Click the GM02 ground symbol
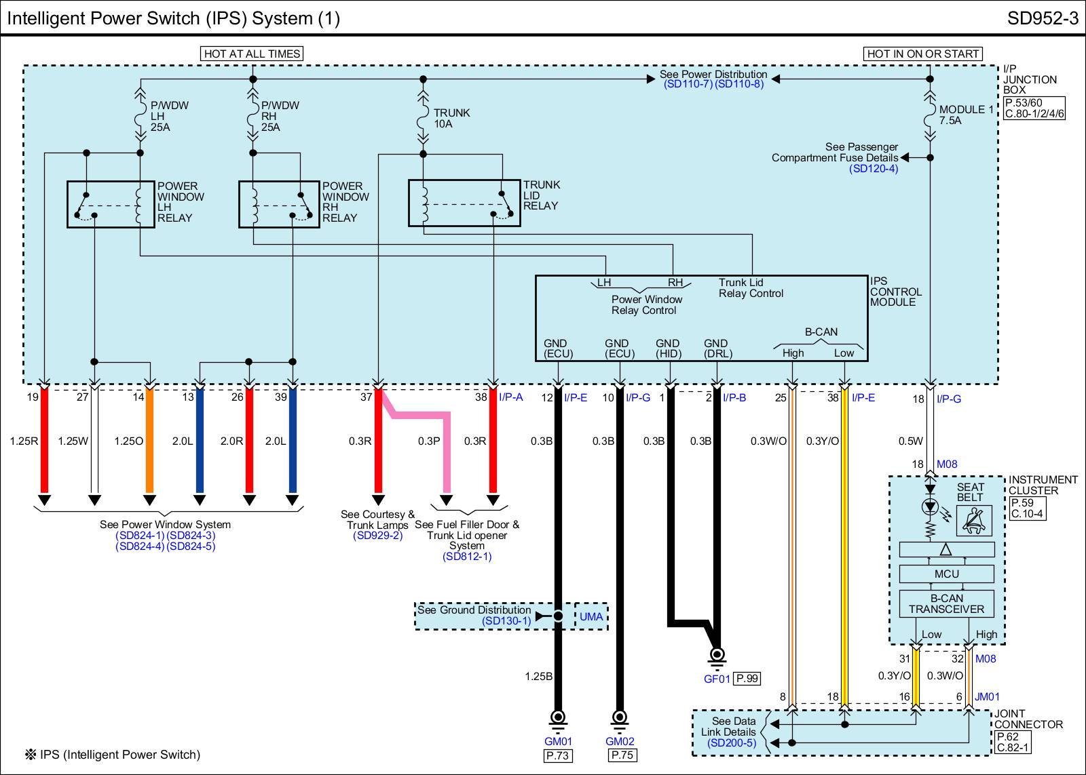1086x775 pixels. (619, 718)
